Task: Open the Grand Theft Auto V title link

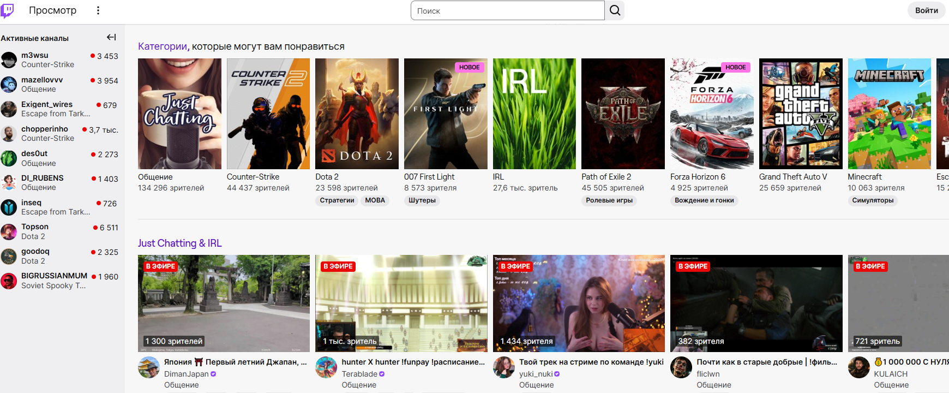Action: coord(793,177)
